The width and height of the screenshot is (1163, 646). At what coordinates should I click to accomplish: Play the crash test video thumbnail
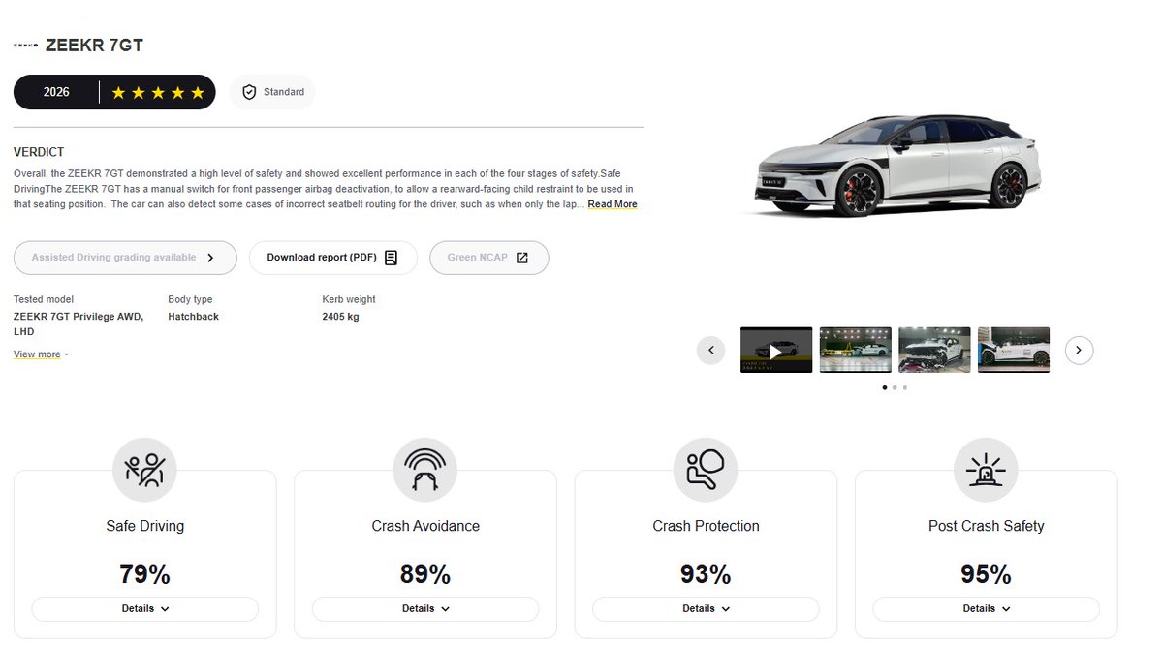click(776, 350)
